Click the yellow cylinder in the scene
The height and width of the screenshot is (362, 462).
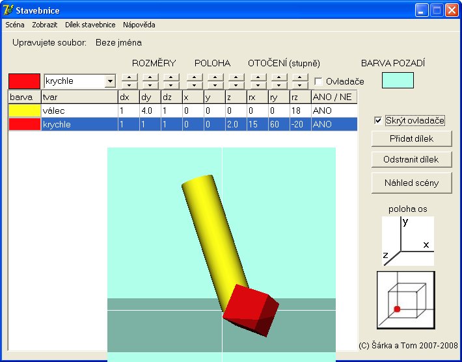click(x=215, y=235)
